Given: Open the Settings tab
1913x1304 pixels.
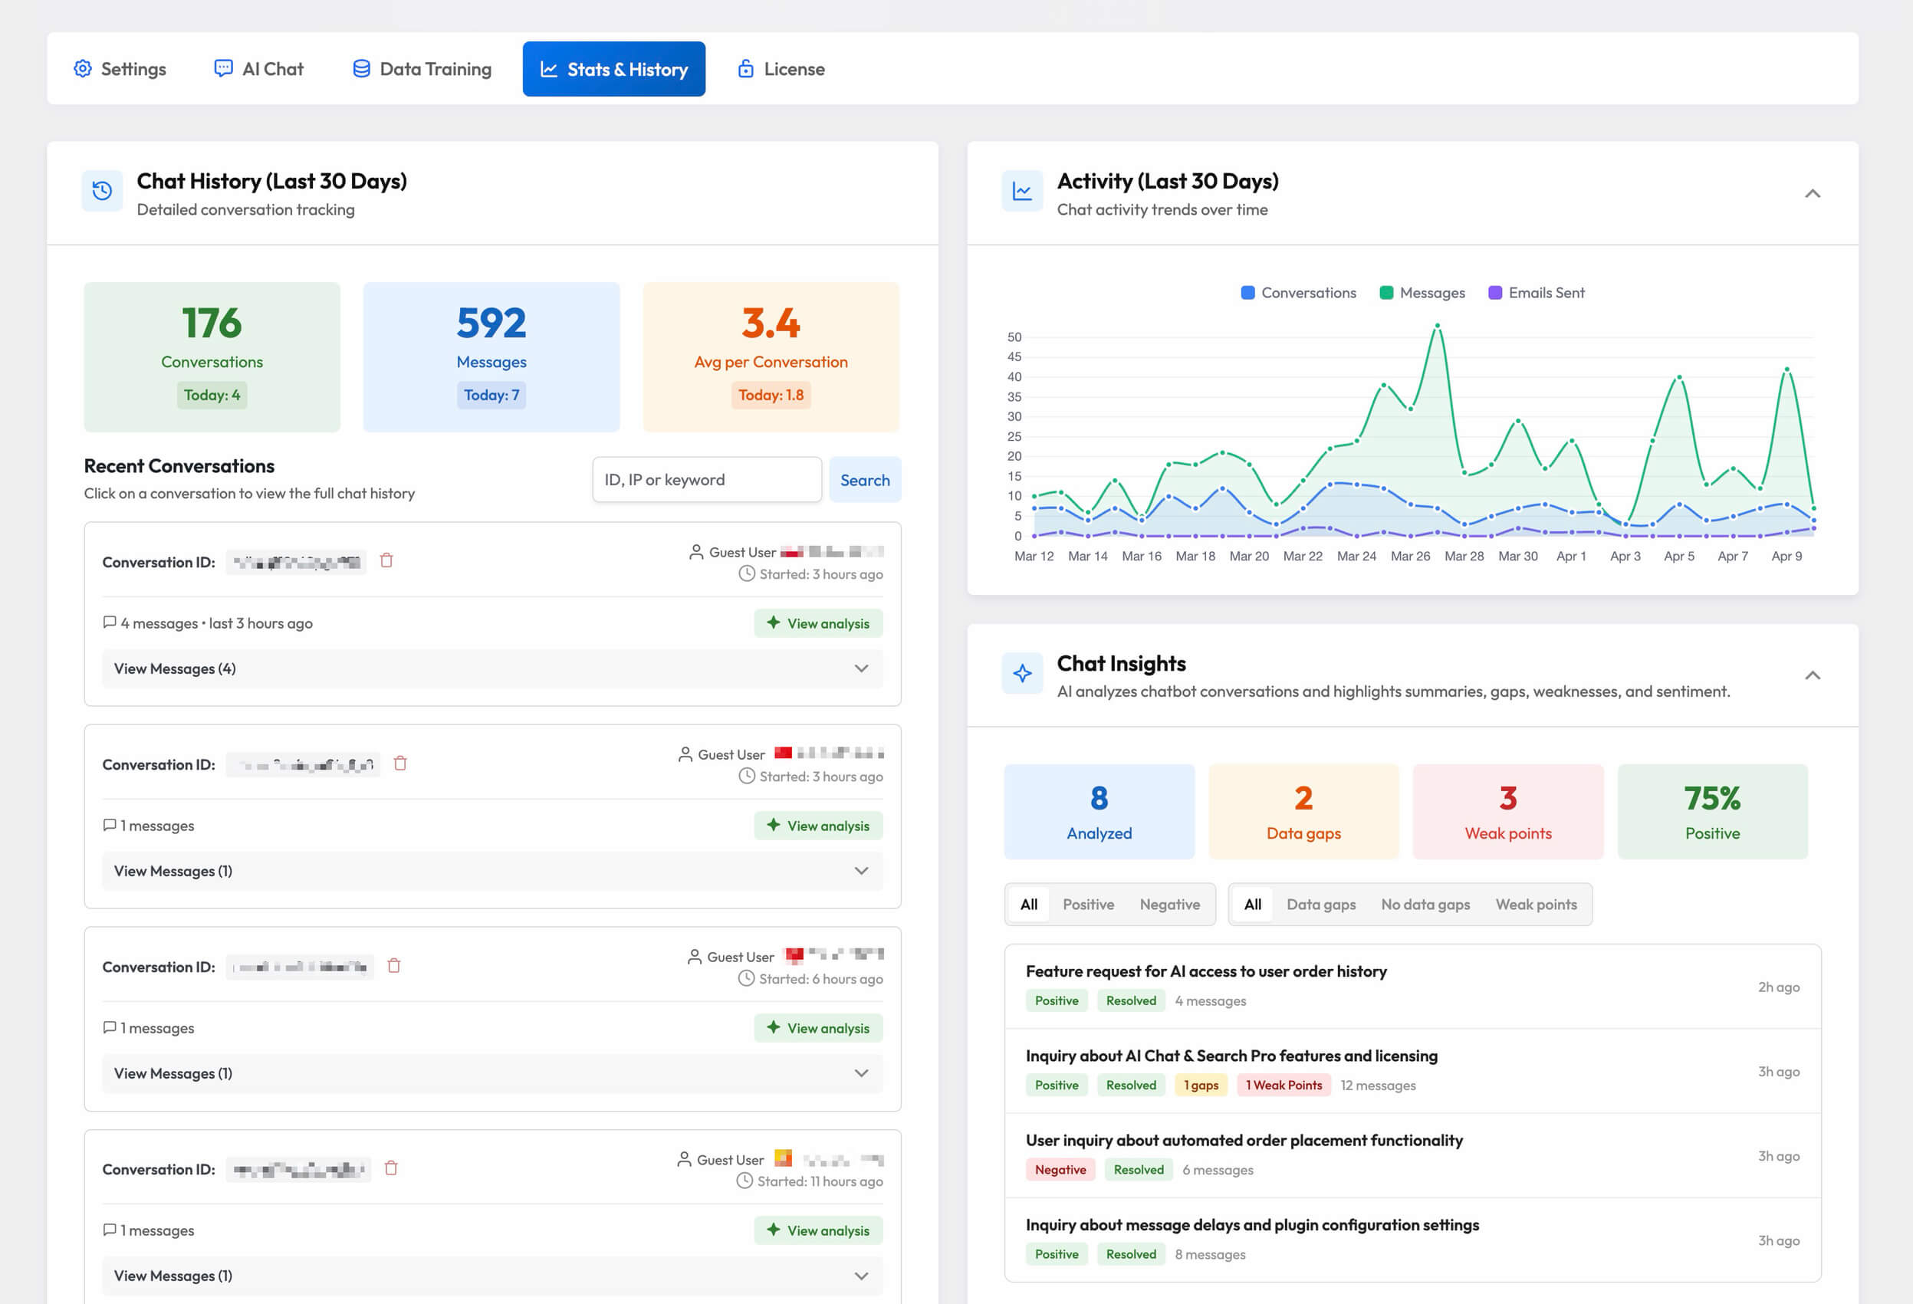Looking at the screenshot, I should pos(120,69).
